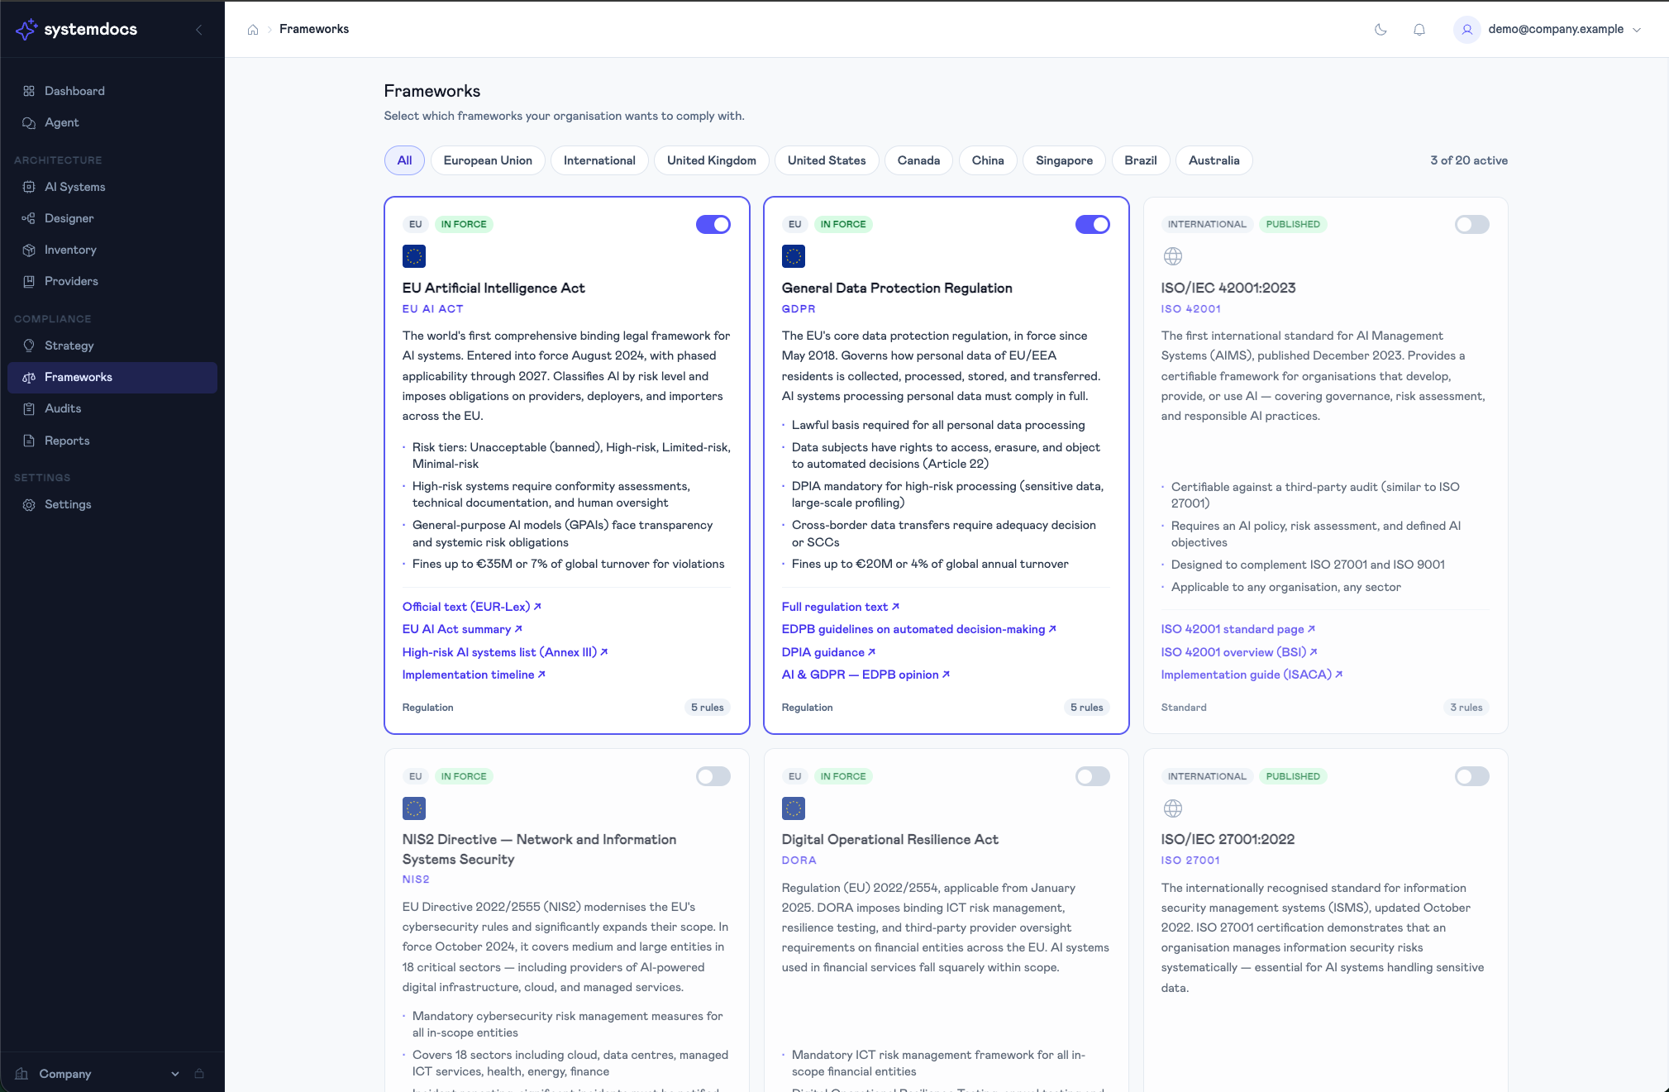The image size is (1669, 1092).
Task: Click the 5 rules badge on EU AI Act card
Action: (708, 708)
